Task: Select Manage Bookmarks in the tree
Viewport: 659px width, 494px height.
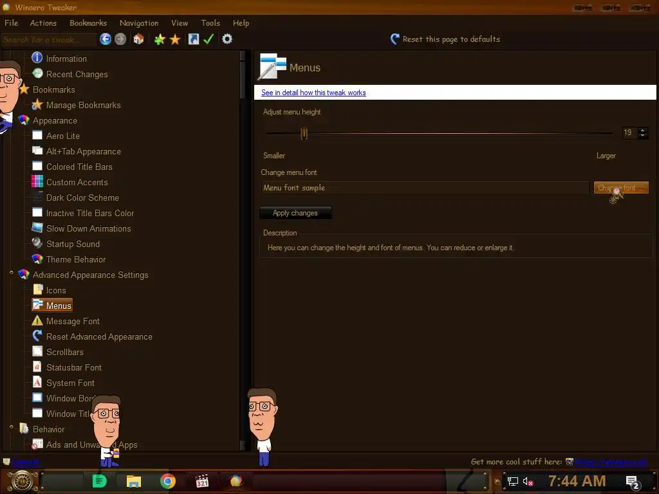Action: (83, 105)
